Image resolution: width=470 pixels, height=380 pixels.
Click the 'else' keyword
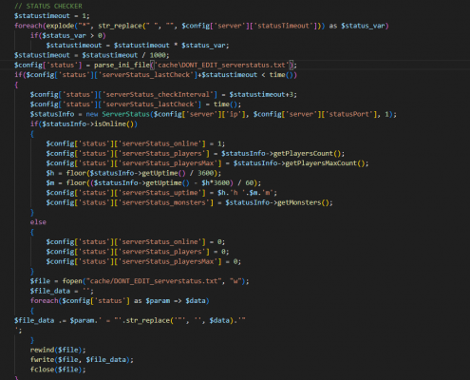38,222
